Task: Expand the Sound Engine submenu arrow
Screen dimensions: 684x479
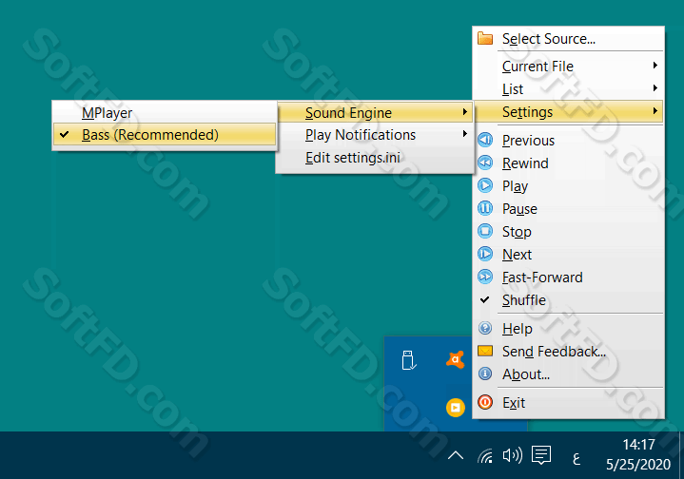Action: tap(465, 112)
